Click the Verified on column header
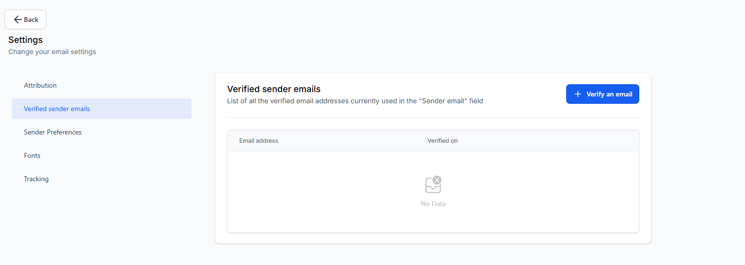Viewport: 745px width, 265px height. click(x=442, y=141)
